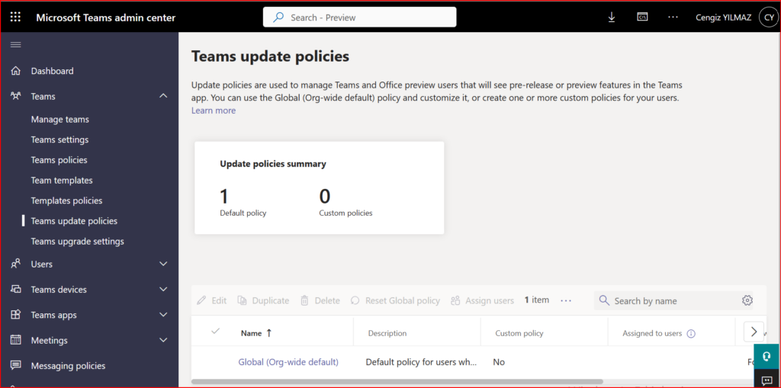Viewport: 781px width, 388px height.
Task: Open Cloud Shell icon in header
Action: tap(642, 17)
